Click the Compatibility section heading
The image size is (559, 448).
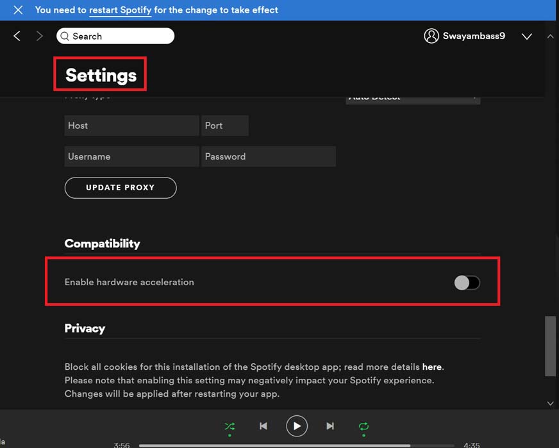pos(103,244)
